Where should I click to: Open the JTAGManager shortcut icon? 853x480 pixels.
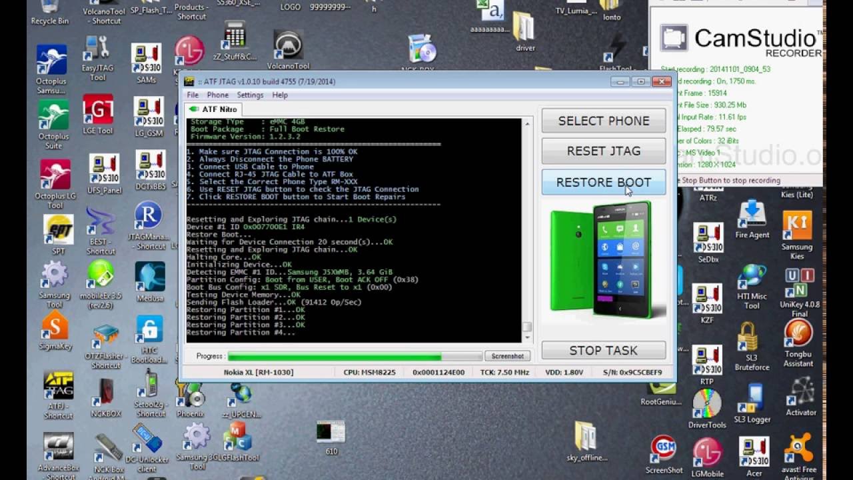pos(148,225)
